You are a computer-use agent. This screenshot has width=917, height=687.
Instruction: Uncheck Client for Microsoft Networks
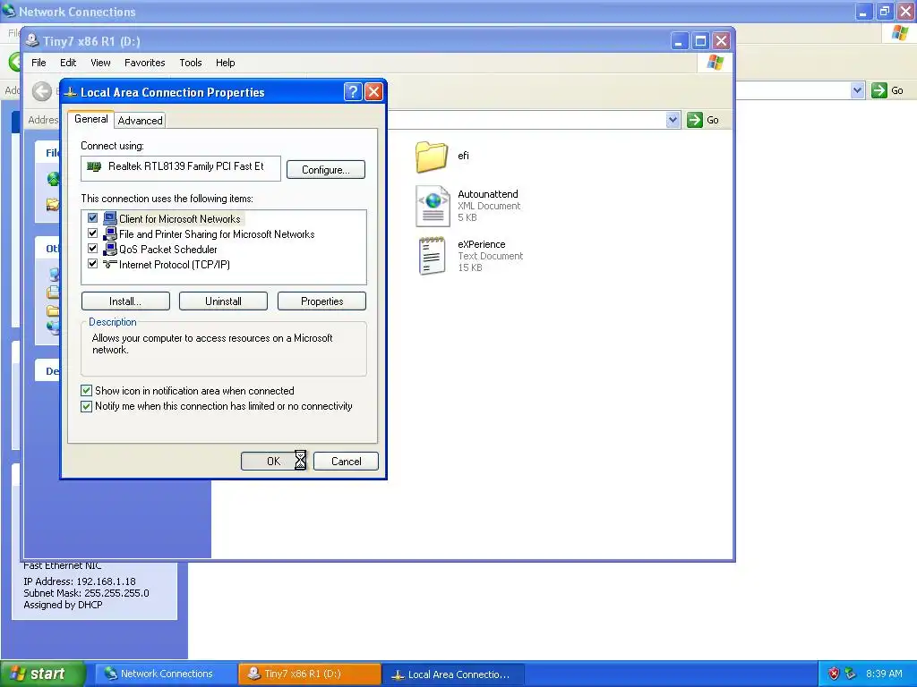[x=92, y=218]
